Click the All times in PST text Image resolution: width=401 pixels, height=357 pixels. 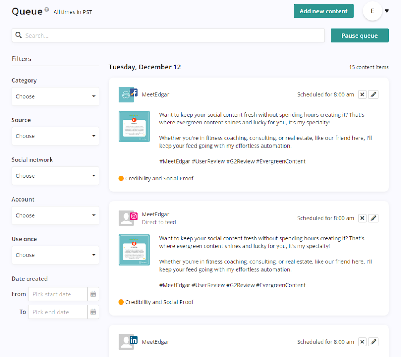click(72, 12)
